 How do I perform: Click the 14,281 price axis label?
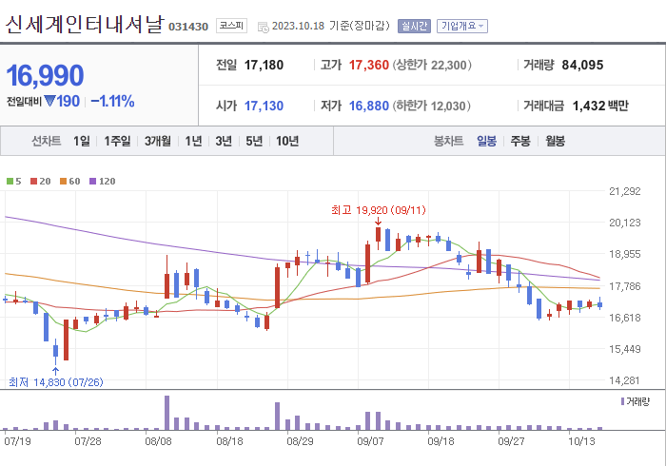[x=625, y=380]
